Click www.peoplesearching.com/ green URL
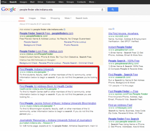The height and width of the screenshot is (131, 150). 123,64
